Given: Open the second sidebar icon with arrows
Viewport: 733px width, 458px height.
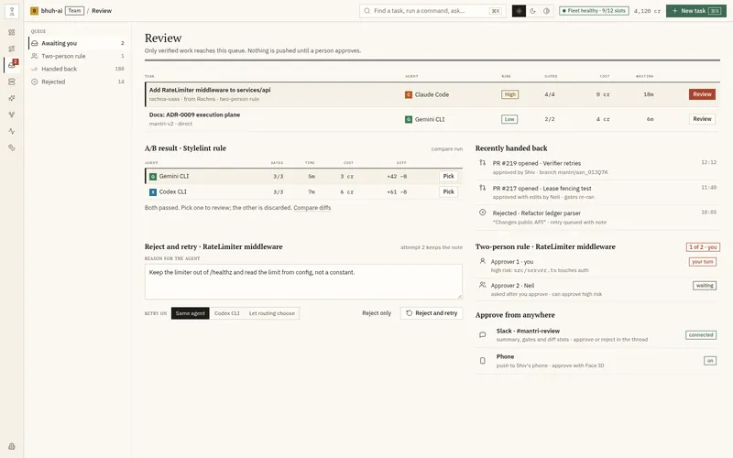Looking at the screenshot, I should coord(12,49).
